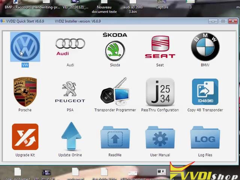This screenshot has width=240, height=180.
Task: Open the orange Upgrade Kit icon
Action: coord(25,136)
